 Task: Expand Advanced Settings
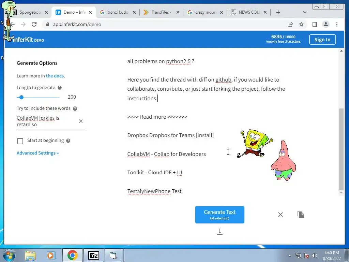pyautogui.click(x=37, y=153)
